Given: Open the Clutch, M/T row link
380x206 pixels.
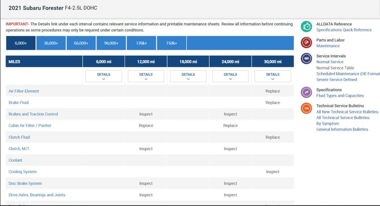Looking at the screenshot, I should (19, 149).
